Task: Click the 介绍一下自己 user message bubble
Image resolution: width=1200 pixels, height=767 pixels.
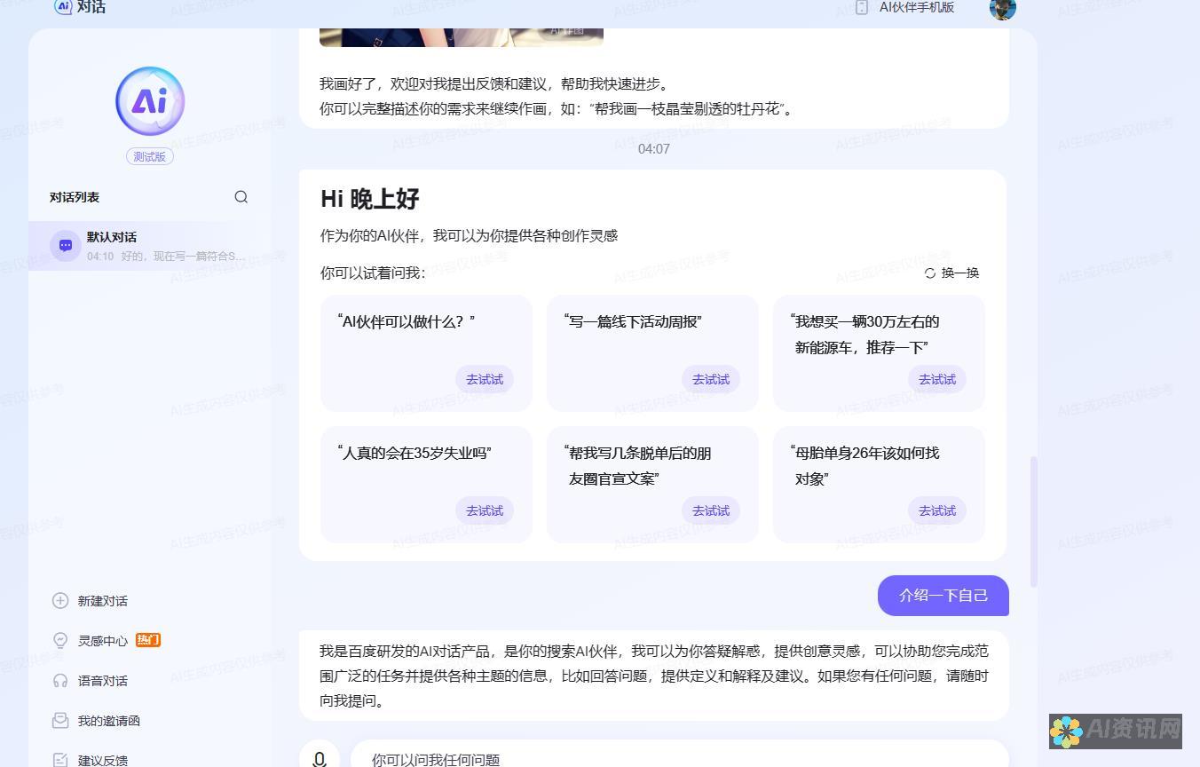Action: [x=943, y=596]
